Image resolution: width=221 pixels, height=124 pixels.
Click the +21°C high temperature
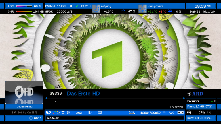tap(152, 11)
